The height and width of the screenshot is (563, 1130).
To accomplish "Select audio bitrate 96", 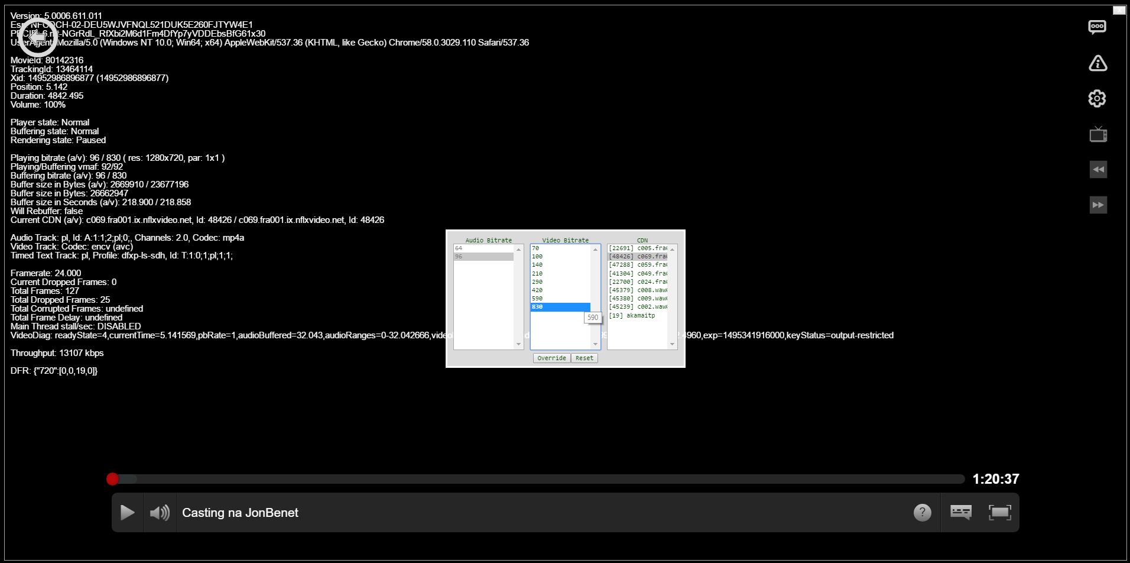I will [484, 257].
